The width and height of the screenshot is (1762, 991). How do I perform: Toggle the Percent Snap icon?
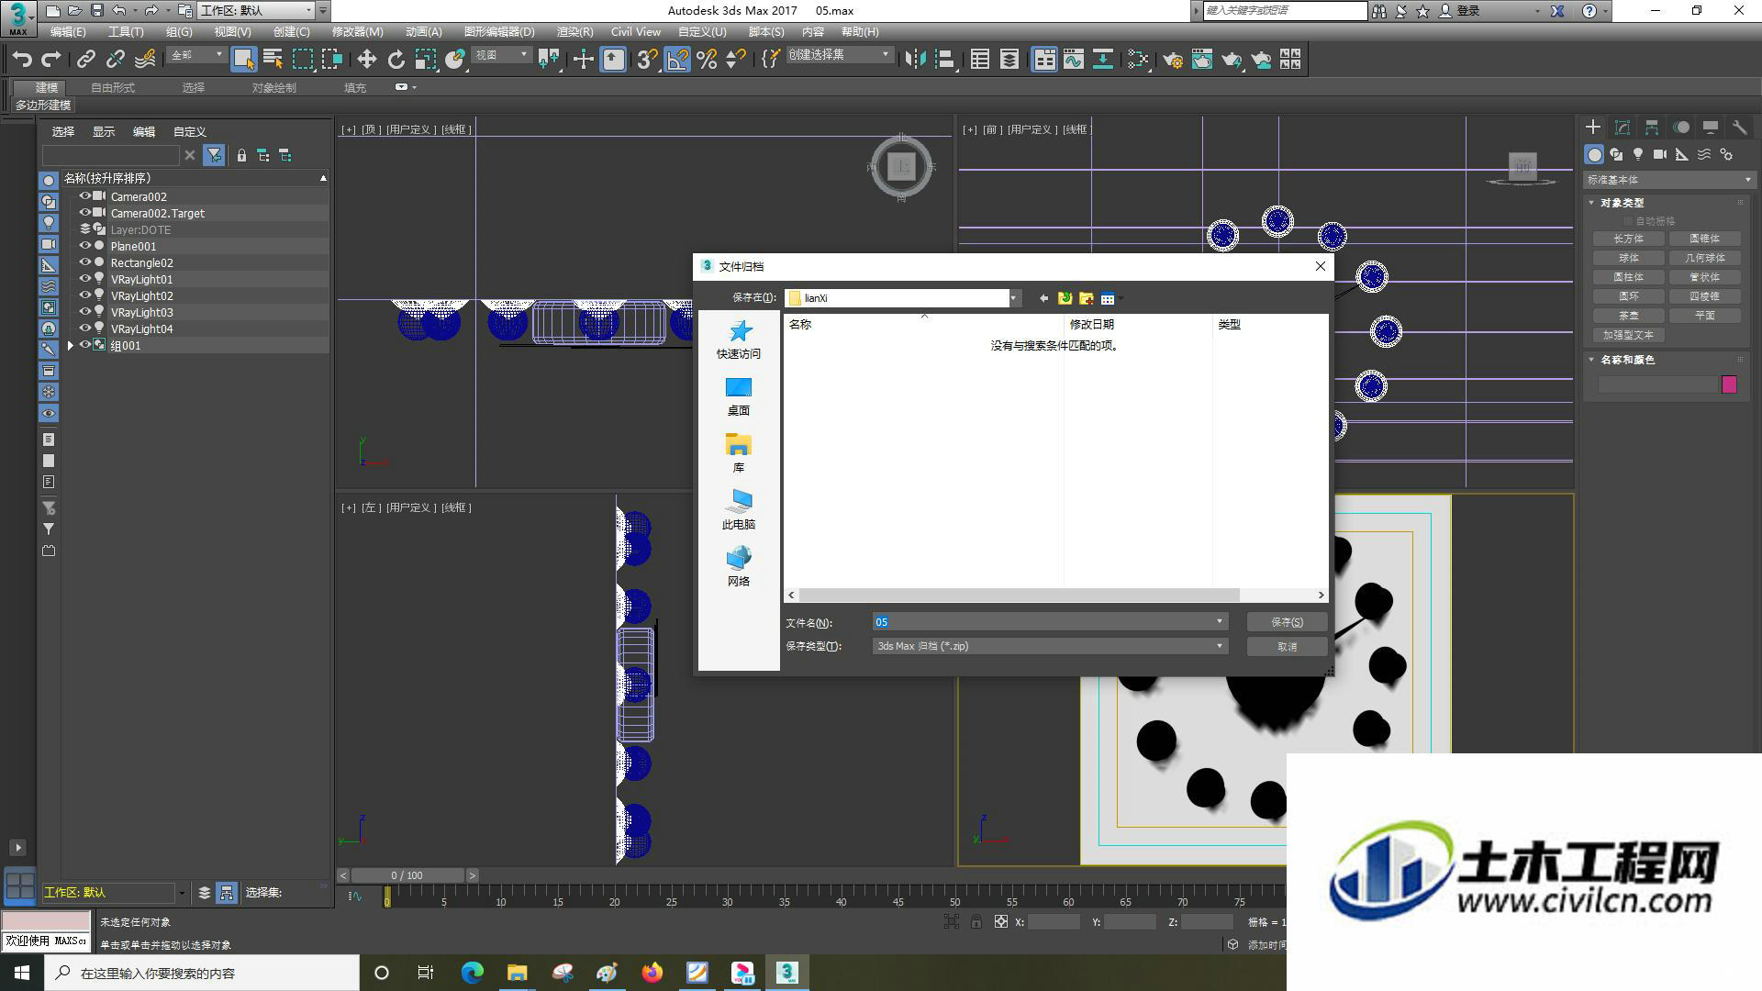pyautogui.click(x=707, y=60)
